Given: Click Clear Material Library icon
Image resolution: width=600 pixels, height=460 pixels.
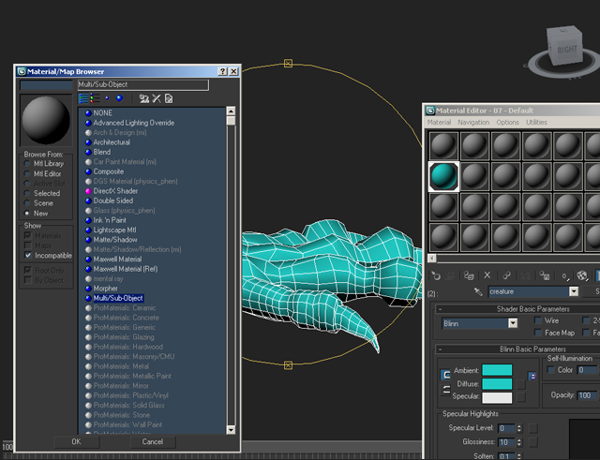Looking at the screenshot, I should point(169,98).
